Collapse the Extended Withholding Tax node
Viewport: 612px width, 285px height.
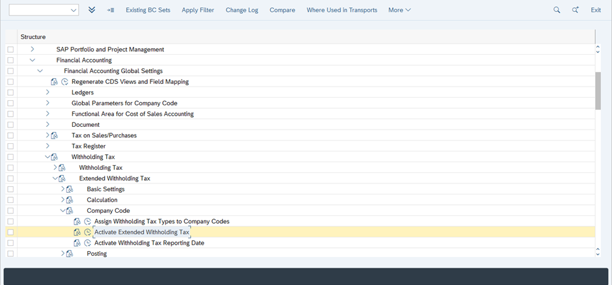tap(55, 178)
